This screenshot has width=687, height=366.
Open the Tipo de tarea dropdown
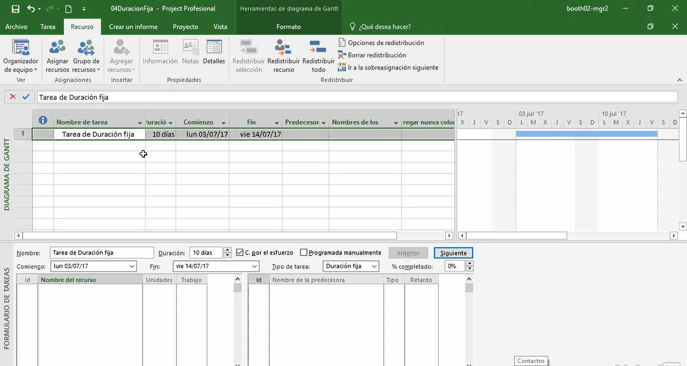375,266
